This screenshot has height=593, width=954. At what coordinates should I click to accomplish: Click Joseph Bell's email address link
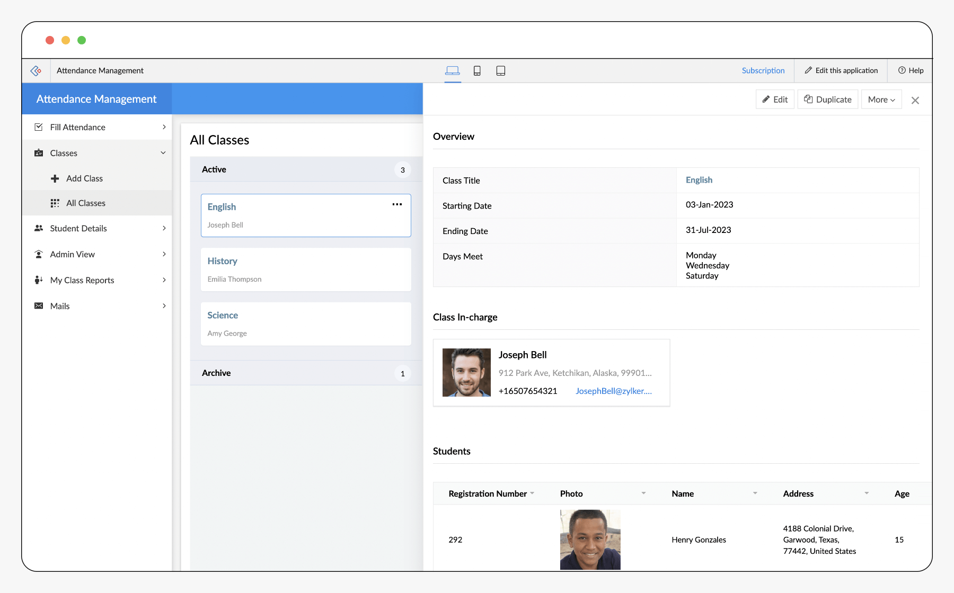tap(613, 391)
